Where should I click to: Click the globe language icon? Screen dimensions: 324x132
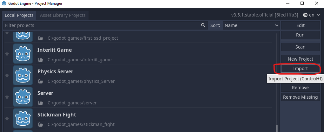coord(305,15)
